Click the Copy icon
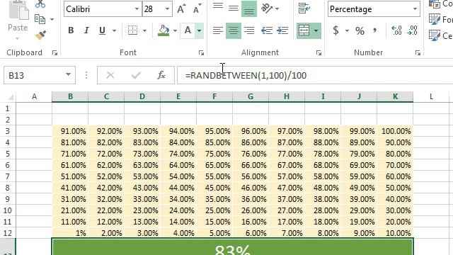 tap(40, 19)
